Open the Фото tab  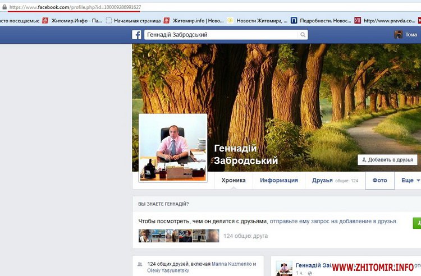click(x=380, y=181)
